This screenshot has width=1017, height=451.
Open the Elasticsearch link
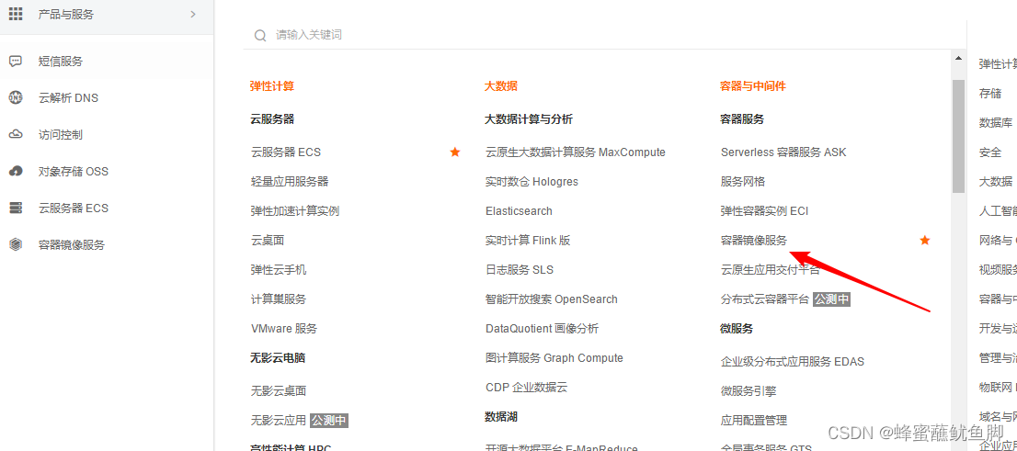click(519, 211)
